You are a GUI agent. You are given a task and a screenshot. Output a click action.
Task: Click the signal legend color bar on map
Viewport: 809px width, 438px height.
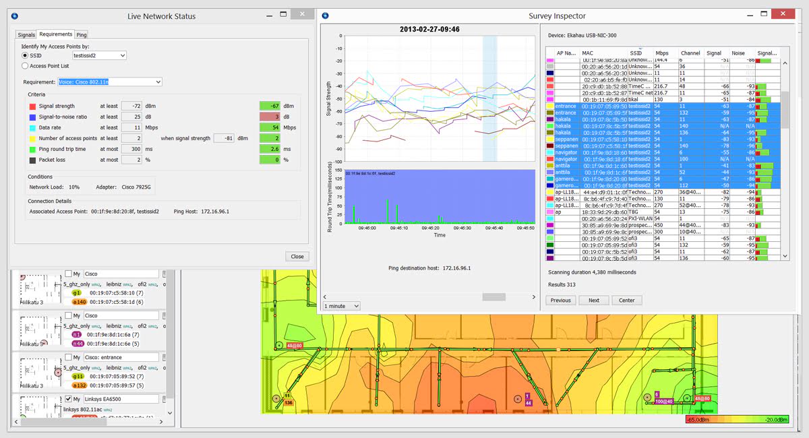(x=736, y=419)
